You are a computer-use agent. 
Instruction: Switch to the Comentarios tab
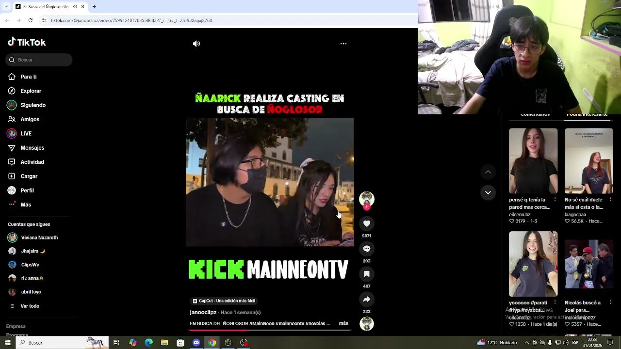tap(535, 115)
